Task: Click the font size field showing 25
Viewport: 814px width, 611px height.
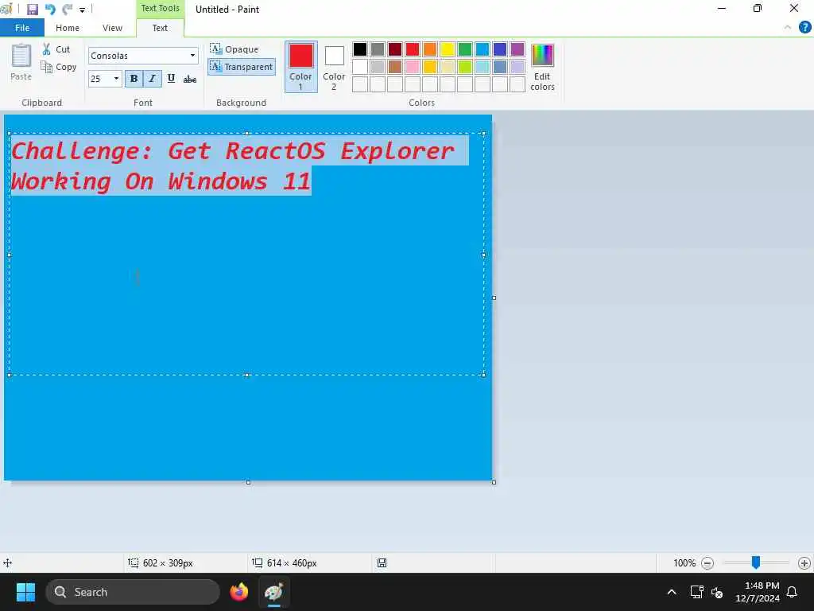Action: (99, 79)
